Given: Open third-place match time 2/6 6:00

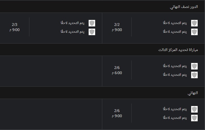Looking at the screenshot, I should coord(117,70).
